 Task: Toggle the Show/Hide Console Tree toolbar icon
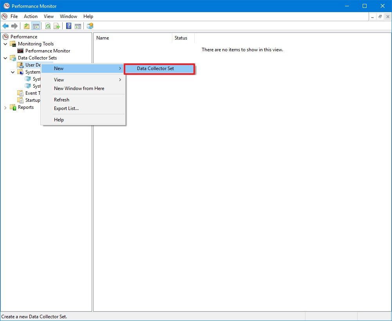coord(36,26)
